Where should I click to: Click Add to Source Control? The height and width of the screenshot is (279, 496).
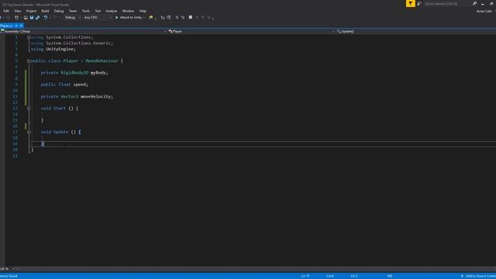point(478,276)
